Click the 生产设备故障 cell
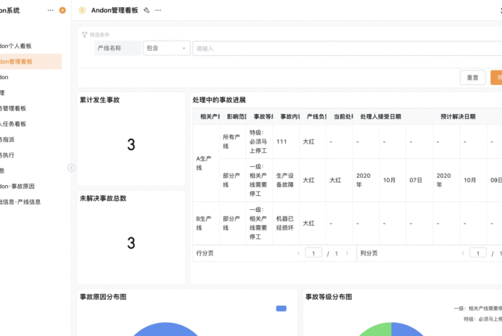The width and height of the screenshot is (502, 336). [286, 180]
